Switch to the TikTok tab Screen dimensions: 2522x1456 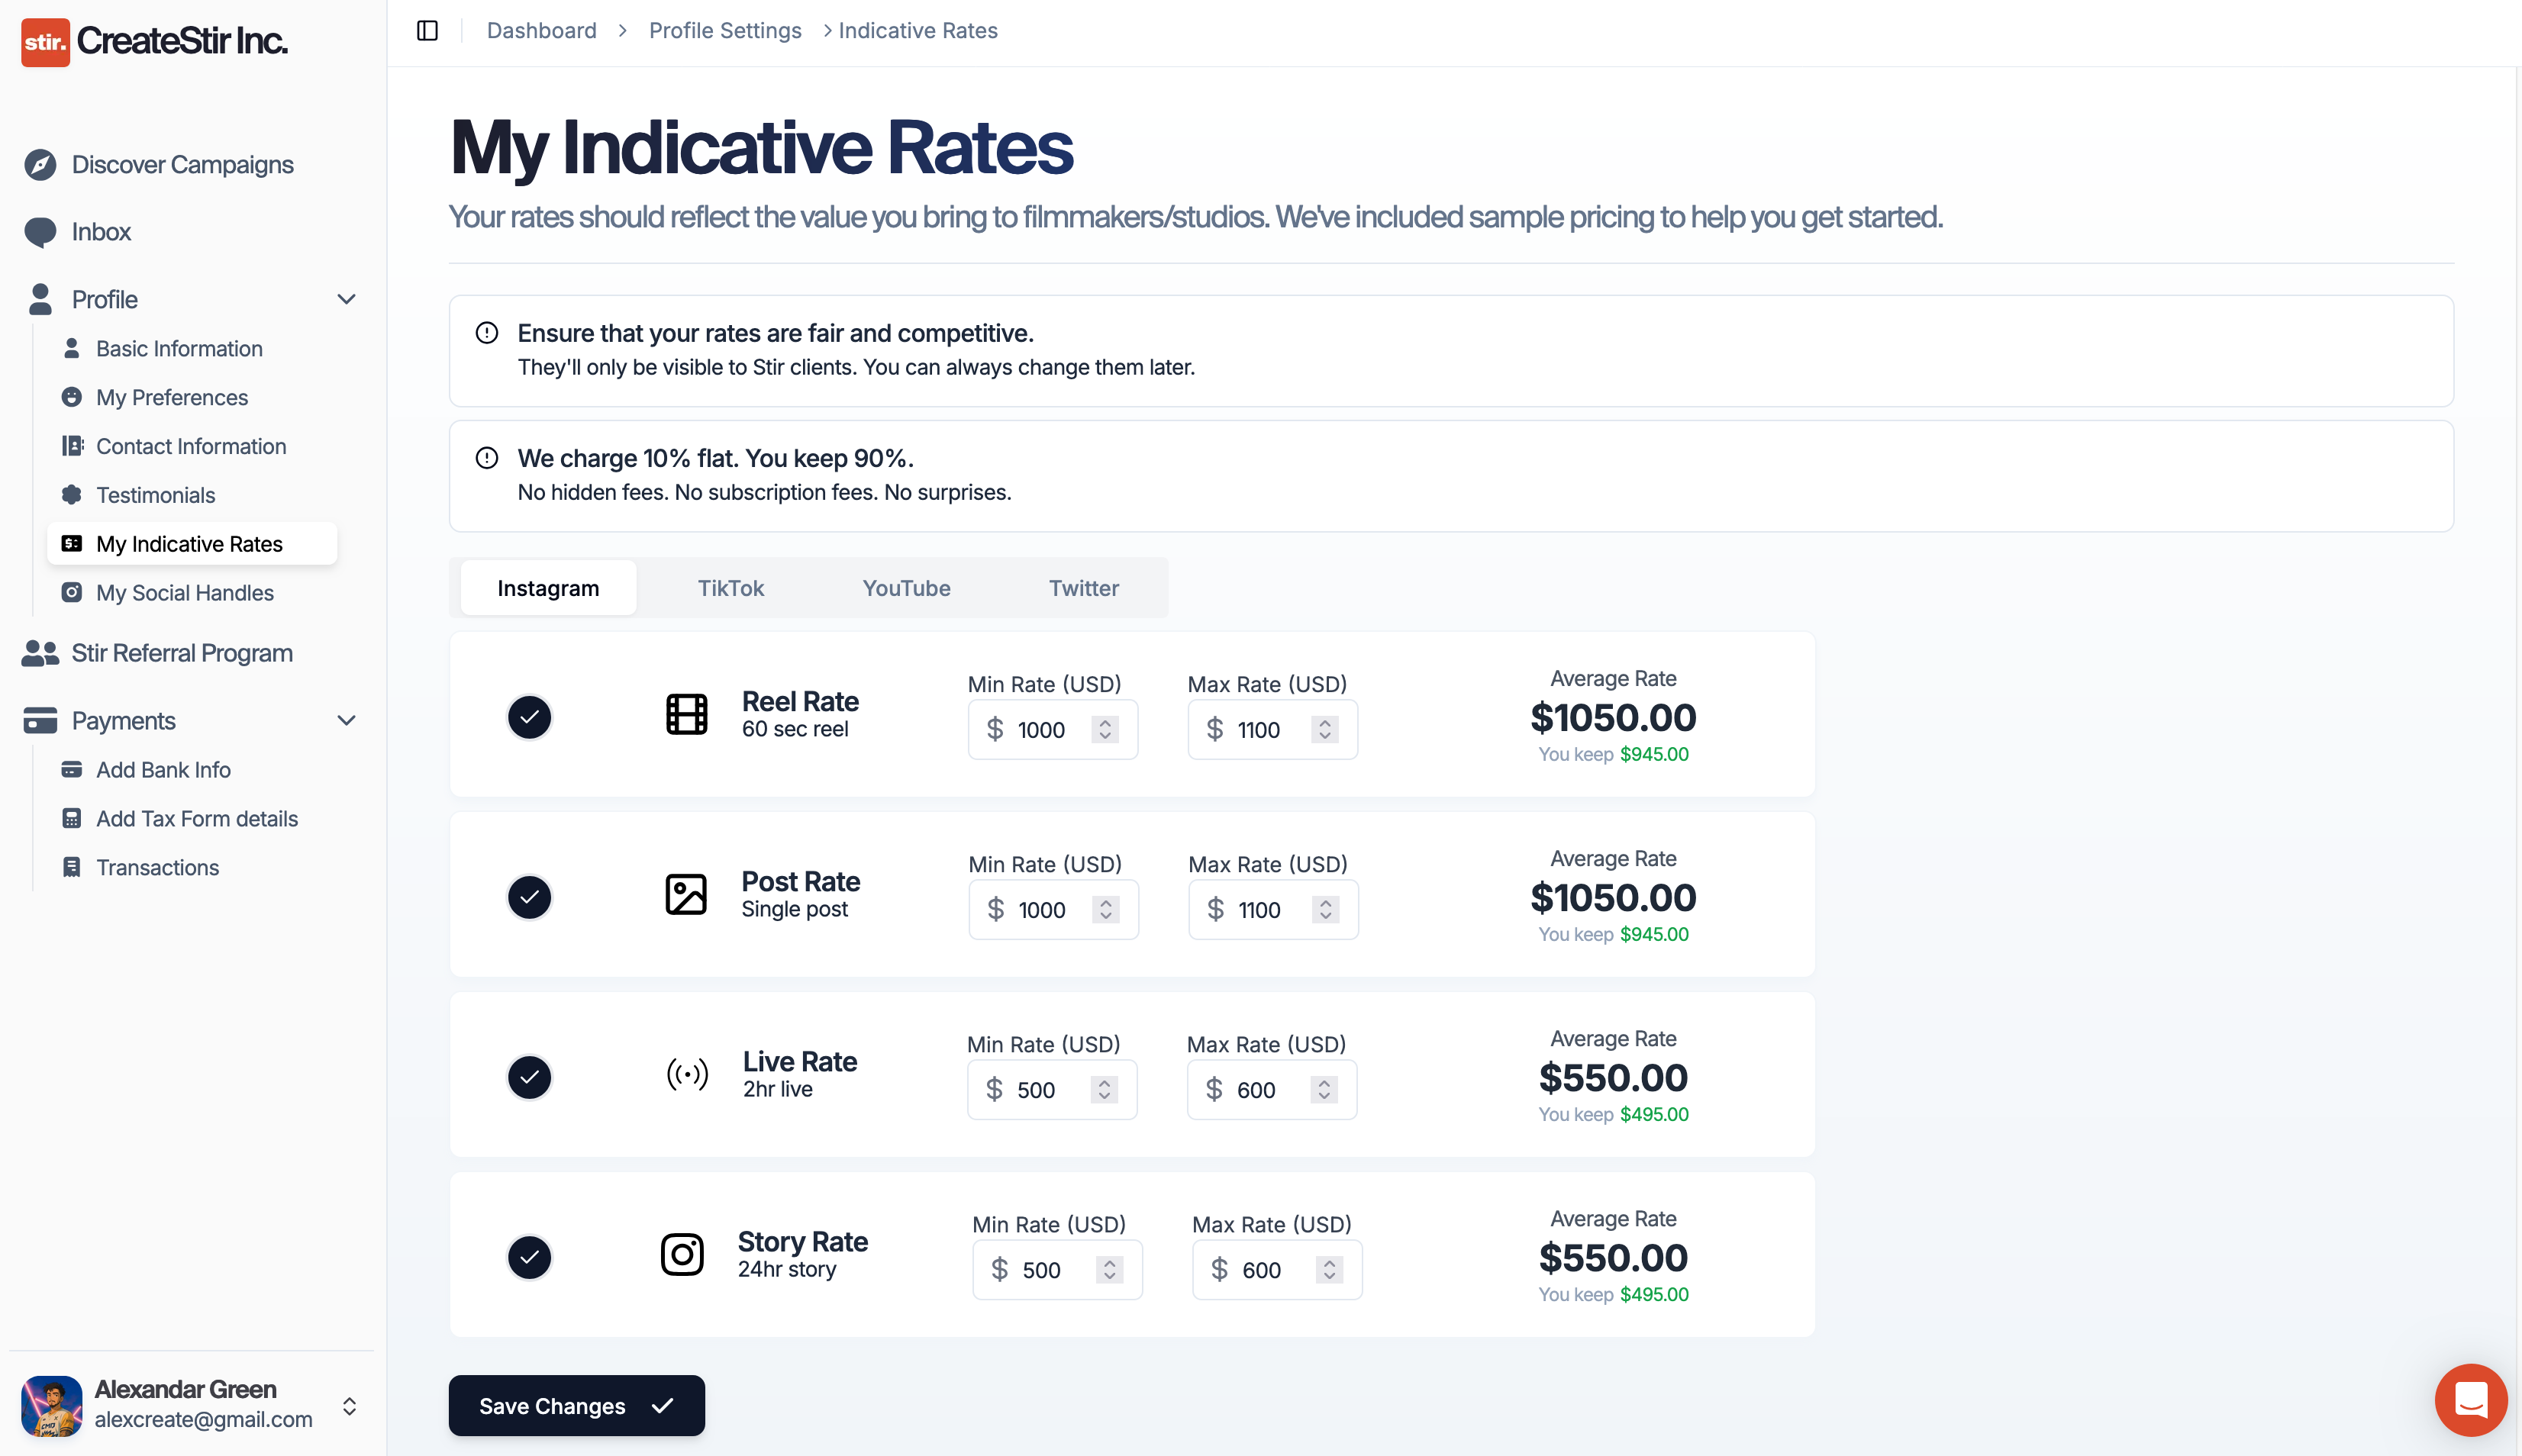pos(730,588)
